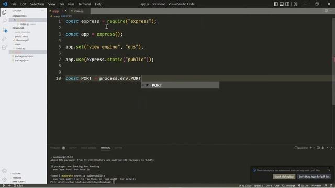Toggle secondary side bar layout icon
The height and width of the screenshot is (188, 335).
click(x=287, y=4)
